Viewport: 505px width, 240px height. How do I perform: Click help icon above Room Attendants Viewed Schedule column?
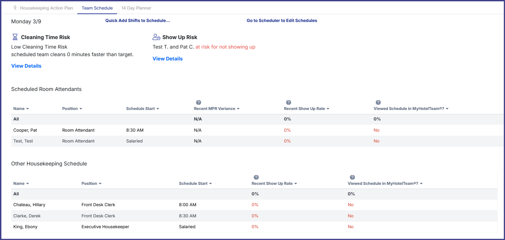tap(378, 102)
